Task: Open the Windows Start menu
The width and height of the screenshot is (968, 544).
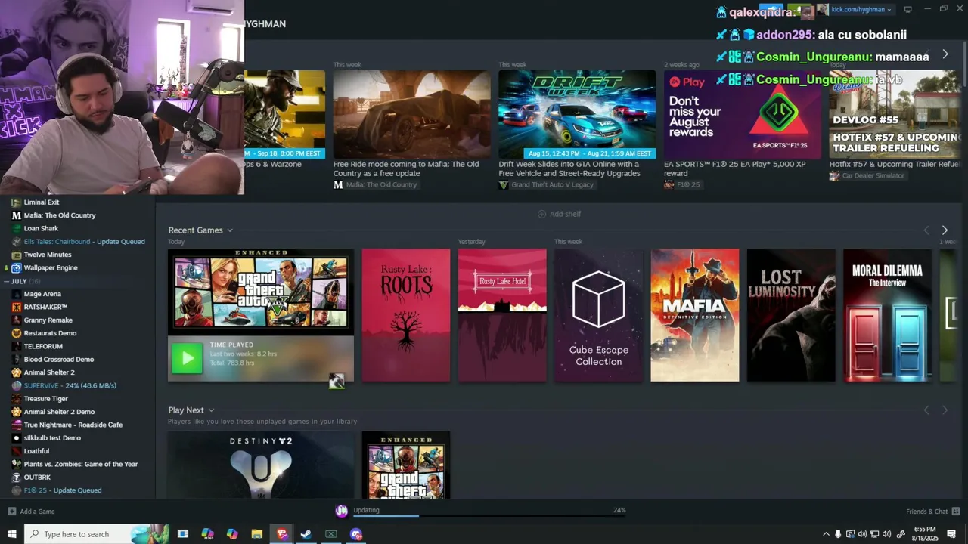Action: tap(11, 534)
